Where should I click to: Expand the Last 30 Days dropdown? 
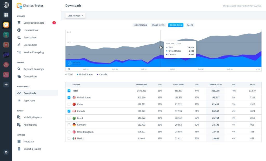pyautogui.click(x=75, y=16)
